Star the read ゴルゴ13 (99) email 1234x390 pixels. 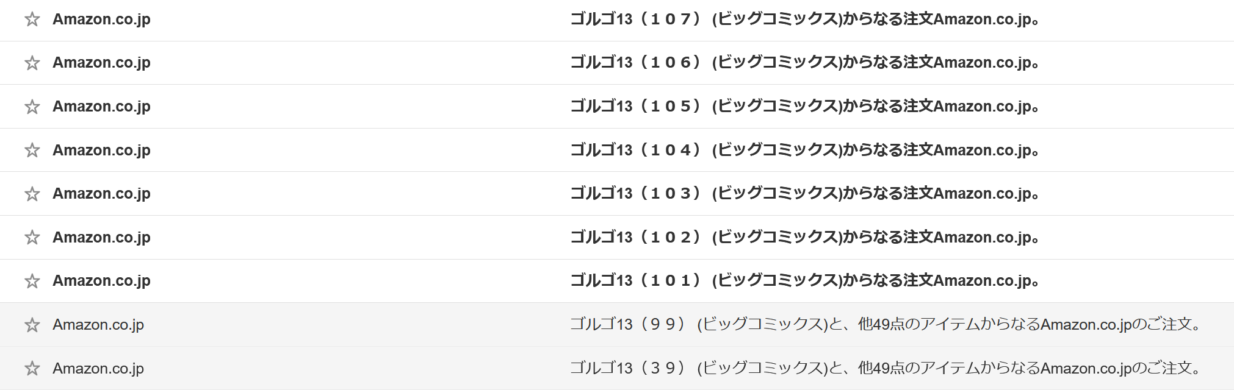click(x=32, y=325)
